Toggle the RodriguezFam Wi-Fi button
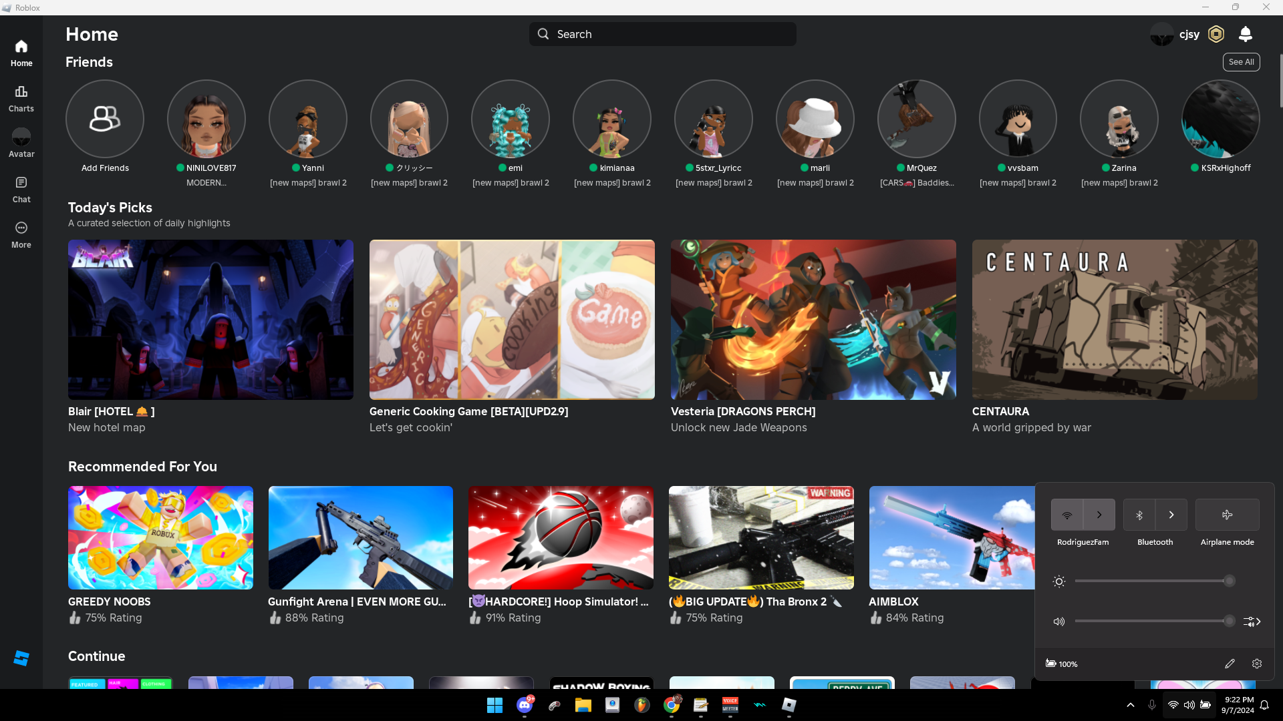Viewport: 1283px width, 721px height. point(1067,515)
